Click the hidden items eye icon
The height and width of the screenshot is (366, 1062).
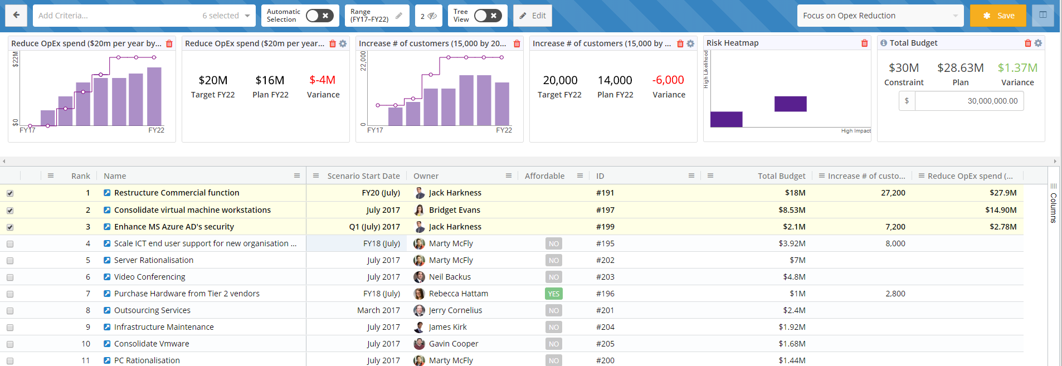click(x=432, y=16)
